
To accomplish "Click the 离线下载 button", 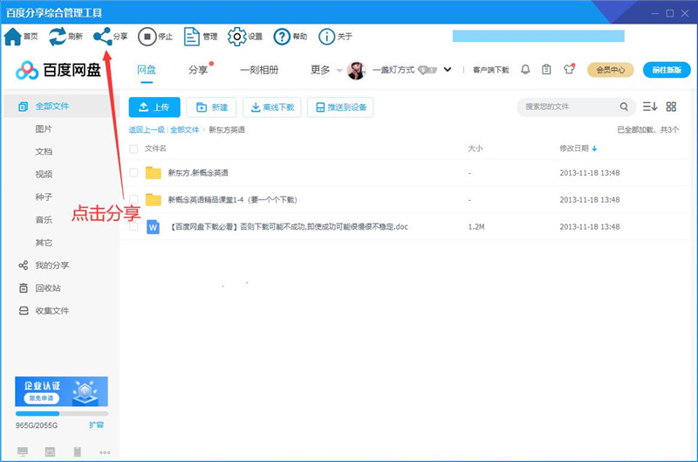I will [272, 107].
